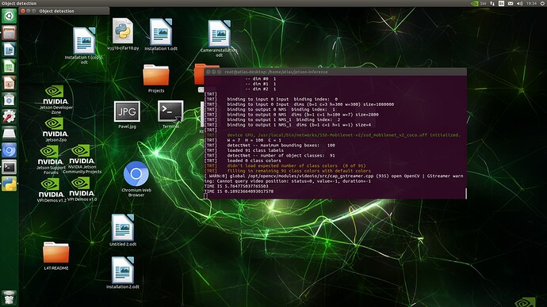Launch Chromium Web Browser desktop shortcut
Image resolution: width=547 pixels, height=307 pixels.
pyautogui.click(x=136, y=179)
